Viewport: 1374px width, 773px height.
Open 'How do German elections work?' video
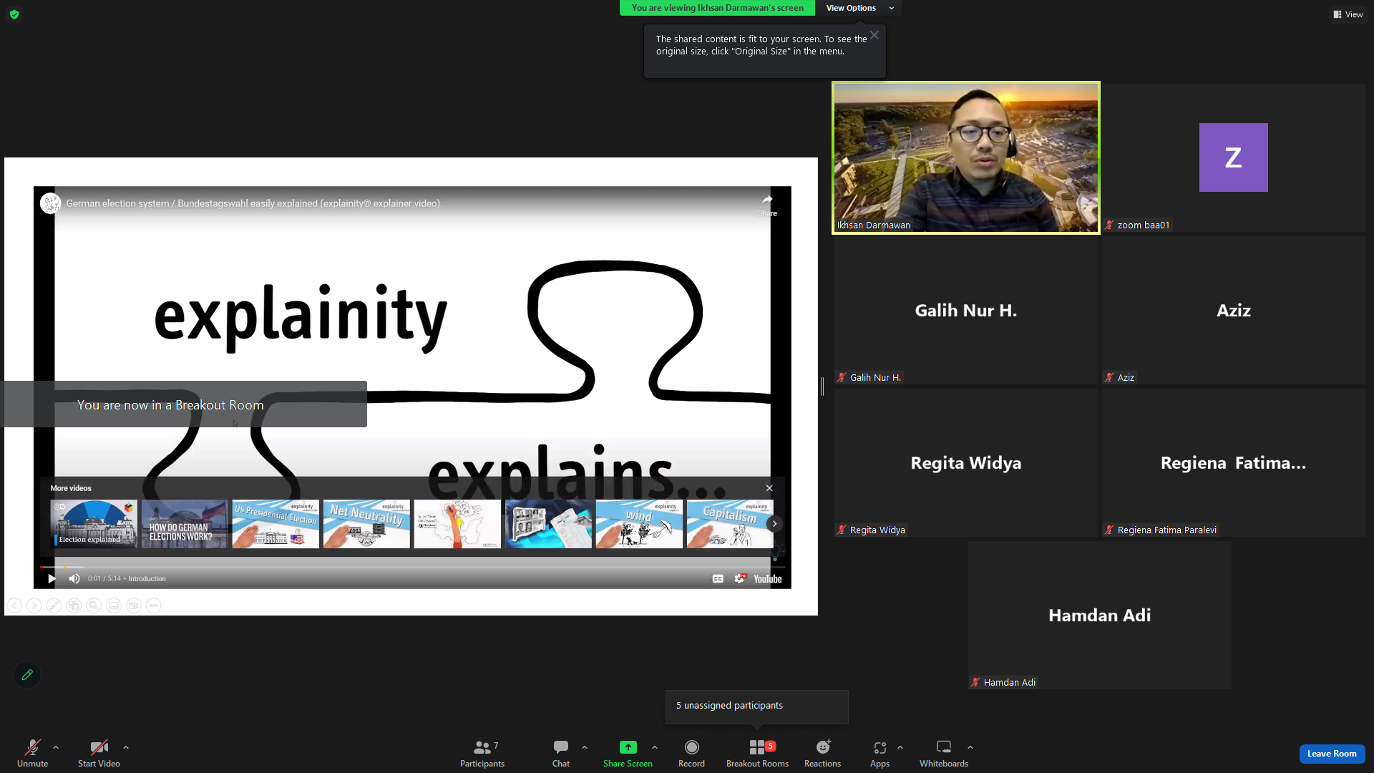click(185, 524)
